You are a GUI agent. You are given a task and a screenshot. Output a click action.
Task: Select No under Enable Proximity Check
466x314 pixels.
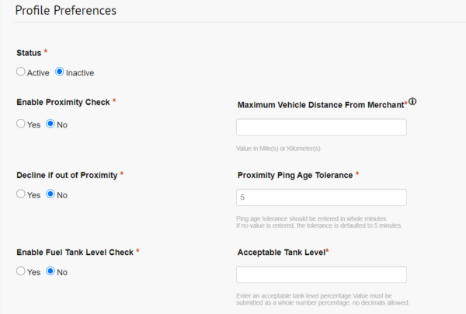(50, 124)
